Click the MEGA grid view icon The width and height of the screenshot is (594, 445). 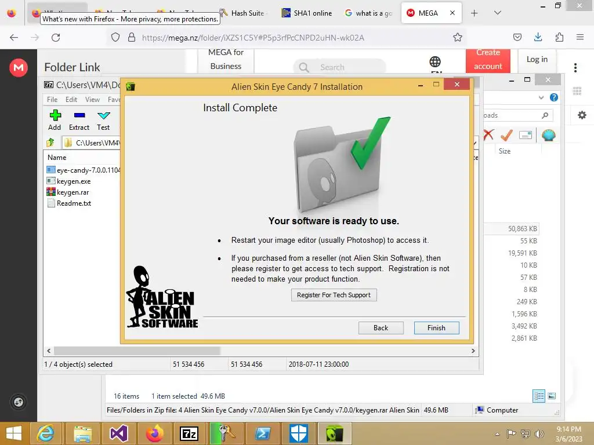(577, 91)
